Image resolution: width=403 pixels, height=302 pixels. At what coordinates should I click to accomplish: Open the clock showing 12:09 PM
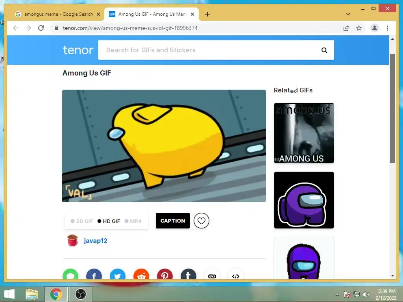point(386,295)
